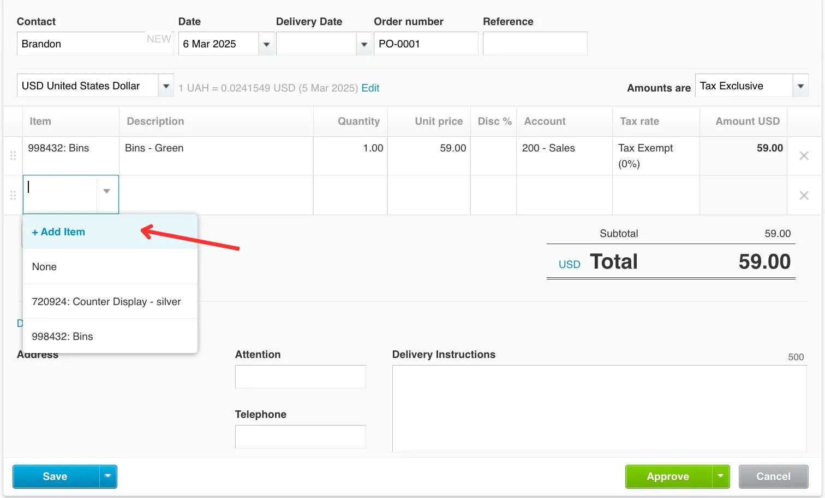Screen dimensions: 825x498
Task: Click the empty Delivery Date field
Action: (x=316, y=44)
